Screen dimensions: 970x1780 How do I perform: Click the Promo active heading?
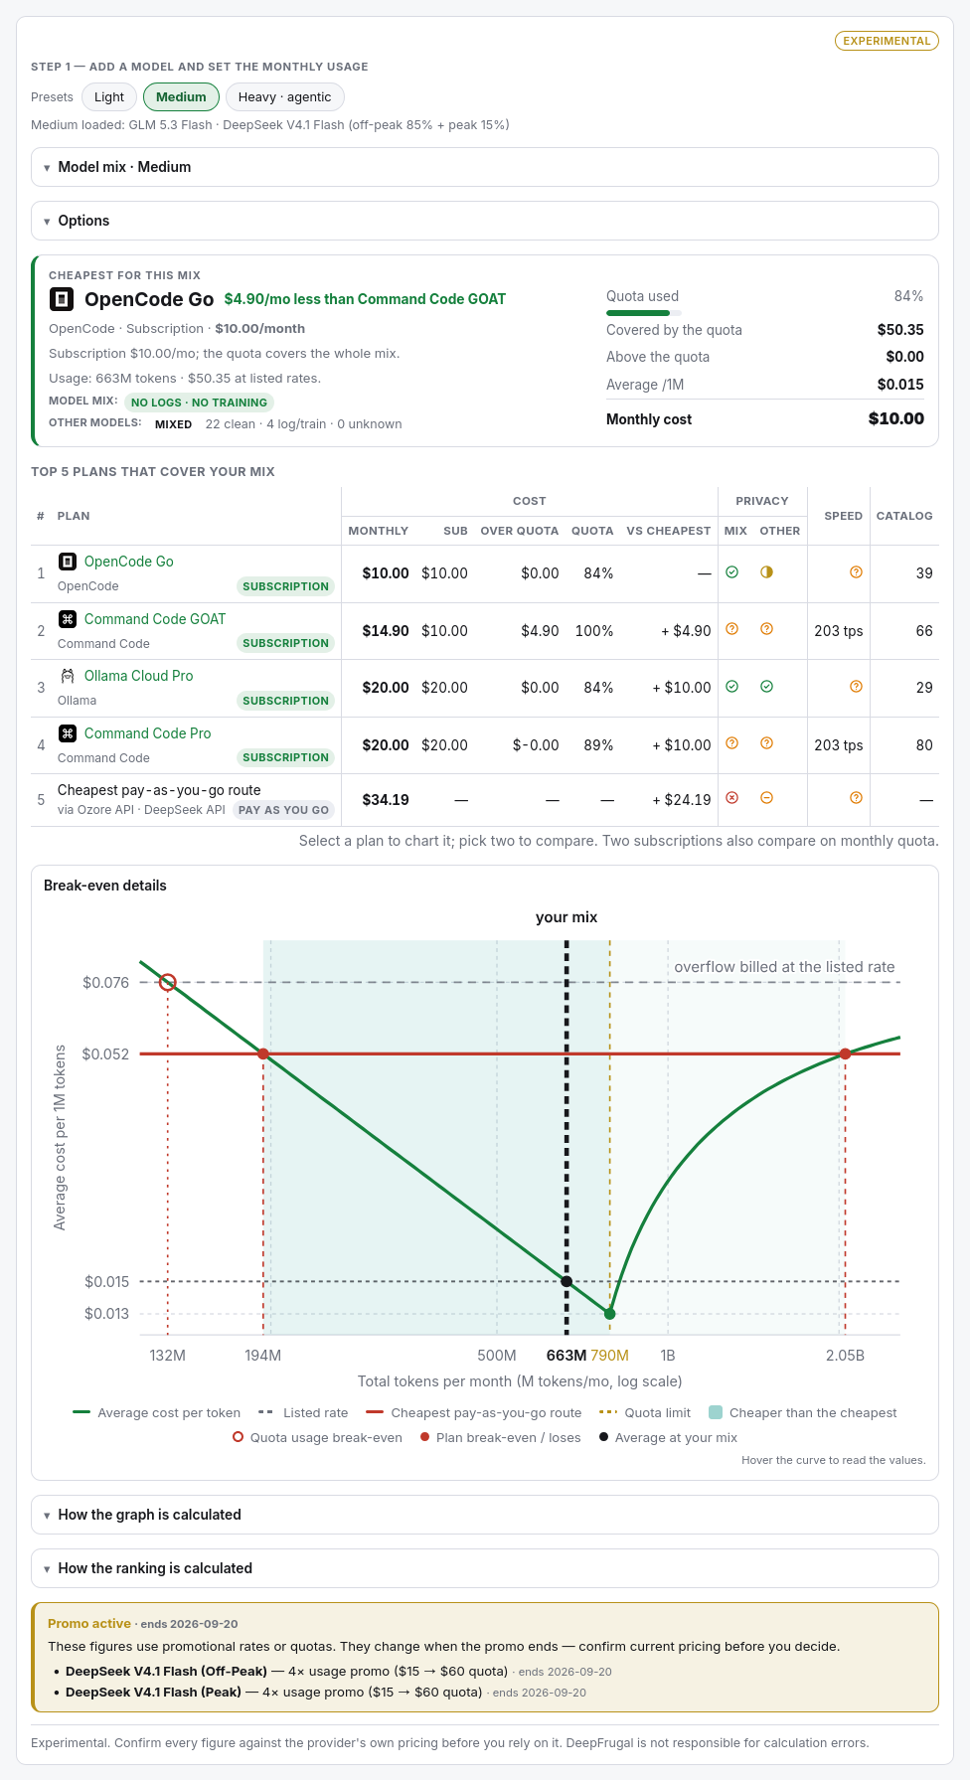point(89,1623)
